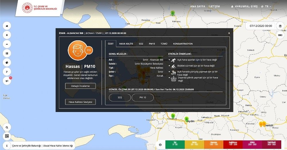The width and height of the screenshot is (287, 150).
Task: Open the calendar date picker icon
Action: (x=280, y=26)
